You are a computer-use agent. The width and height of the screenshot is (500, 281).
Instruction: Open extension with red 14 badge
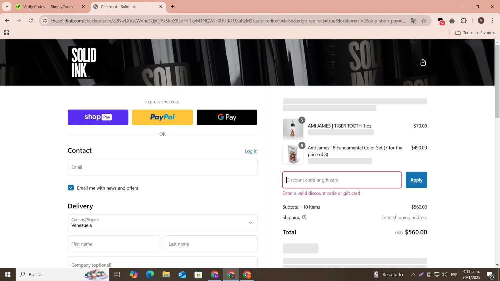click(441, 21)
